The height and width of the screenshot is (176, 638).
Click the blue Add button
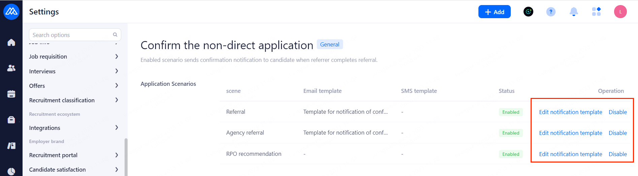tap(494, 12)
